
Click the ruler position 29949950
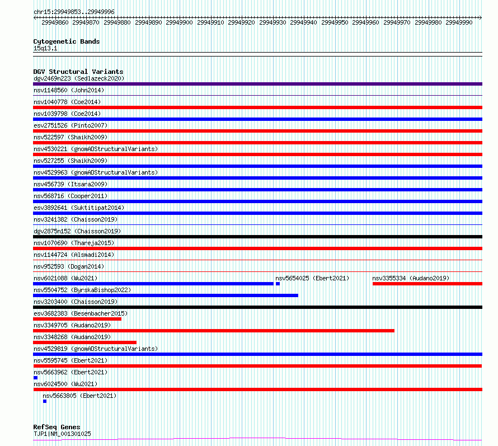click(335, 22)
